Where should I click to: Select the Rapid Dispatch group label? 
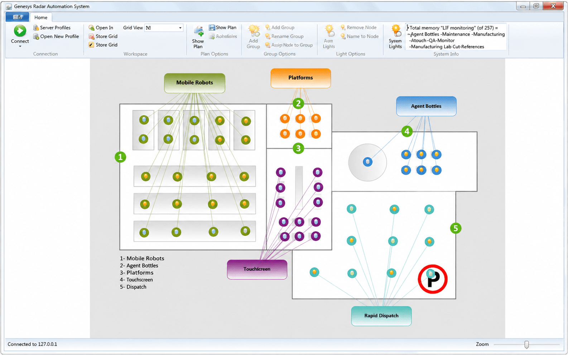pos(381,316)
